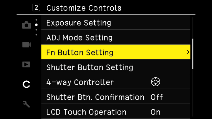This screenshot has width=212, height=119.
Task: Select the 4-way Controller menu row
Action: (x=80, y=82)
